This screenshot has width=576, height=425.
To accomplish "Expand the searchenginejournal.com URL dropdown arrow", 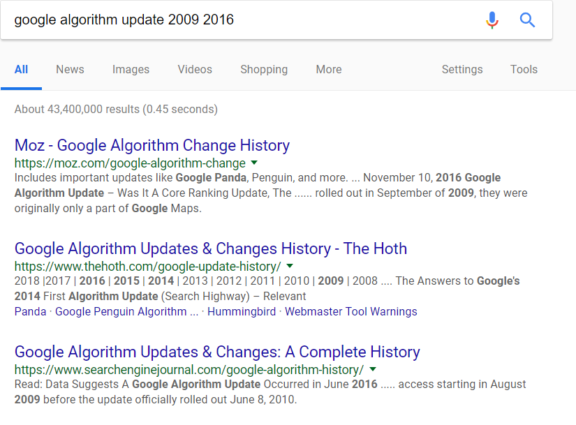I will (373, 368).
